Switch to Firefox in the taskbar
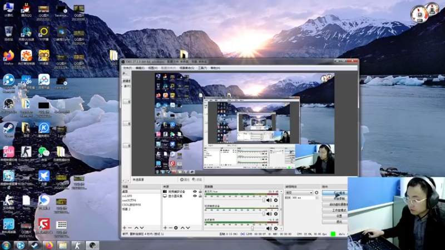Image resolution: width=445 pixels, height=250 pixels. point(49,246)
